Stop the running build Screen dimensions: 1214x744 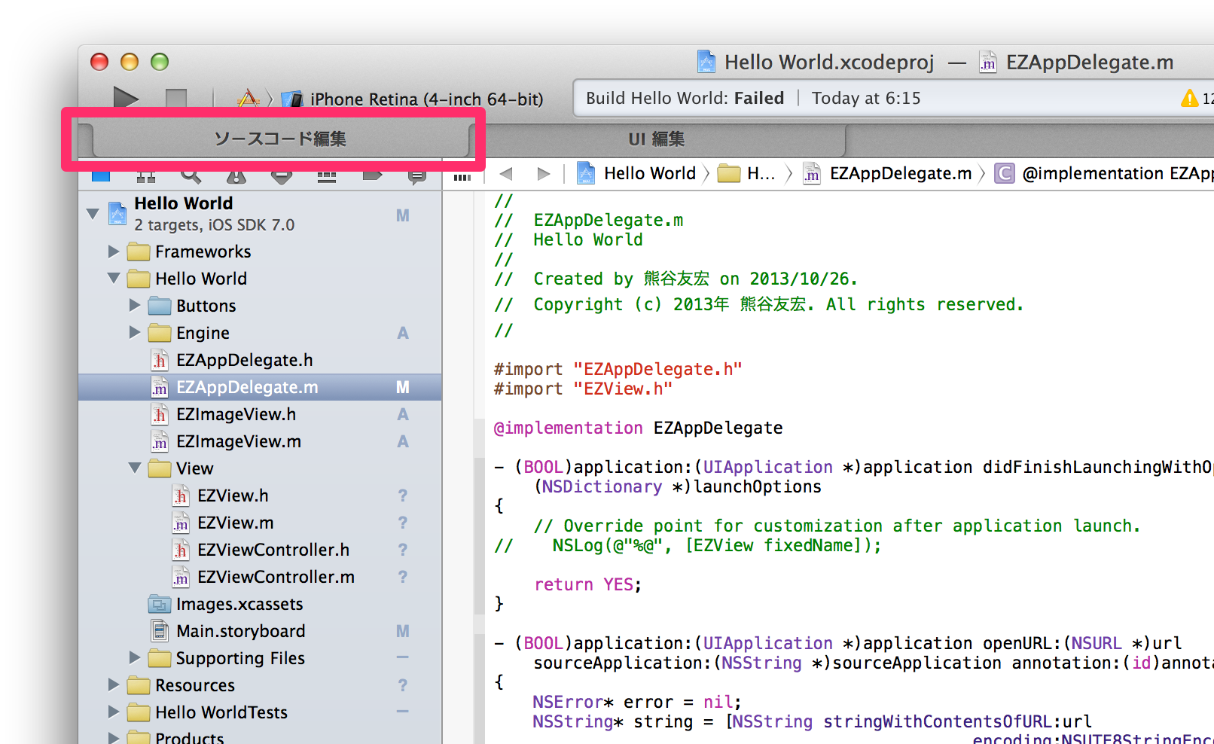tap(176, 99)
